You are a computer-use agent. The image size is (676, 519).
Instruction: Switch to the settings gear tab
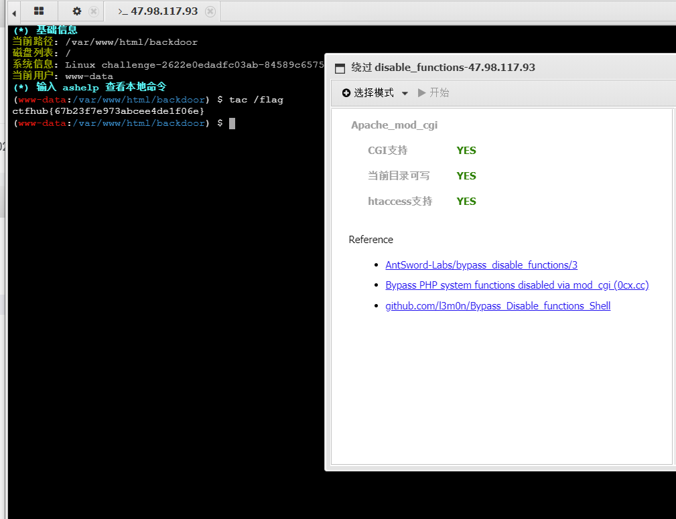point(76,11)
